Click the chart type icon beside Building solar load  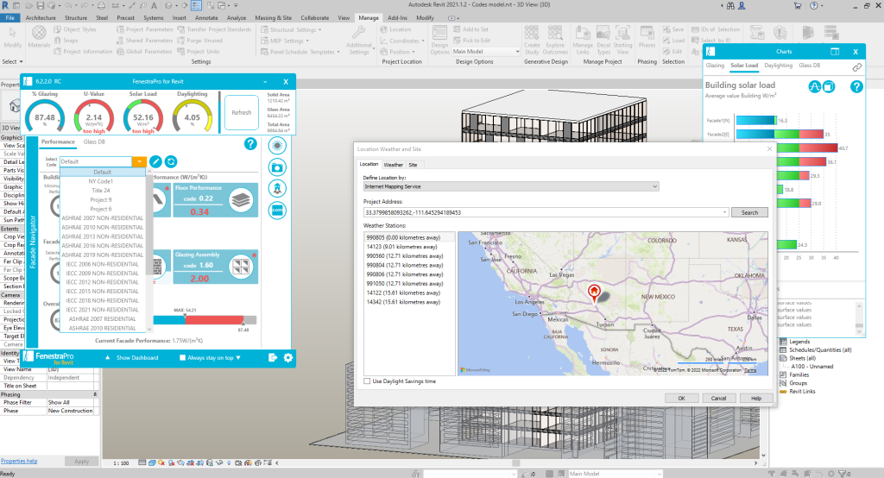coord(815,87)
